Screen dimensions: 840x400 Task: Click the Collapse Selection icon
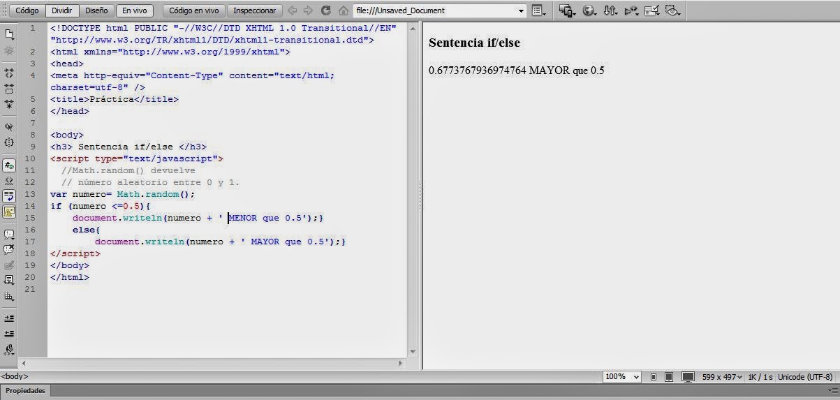pos(9,89)
